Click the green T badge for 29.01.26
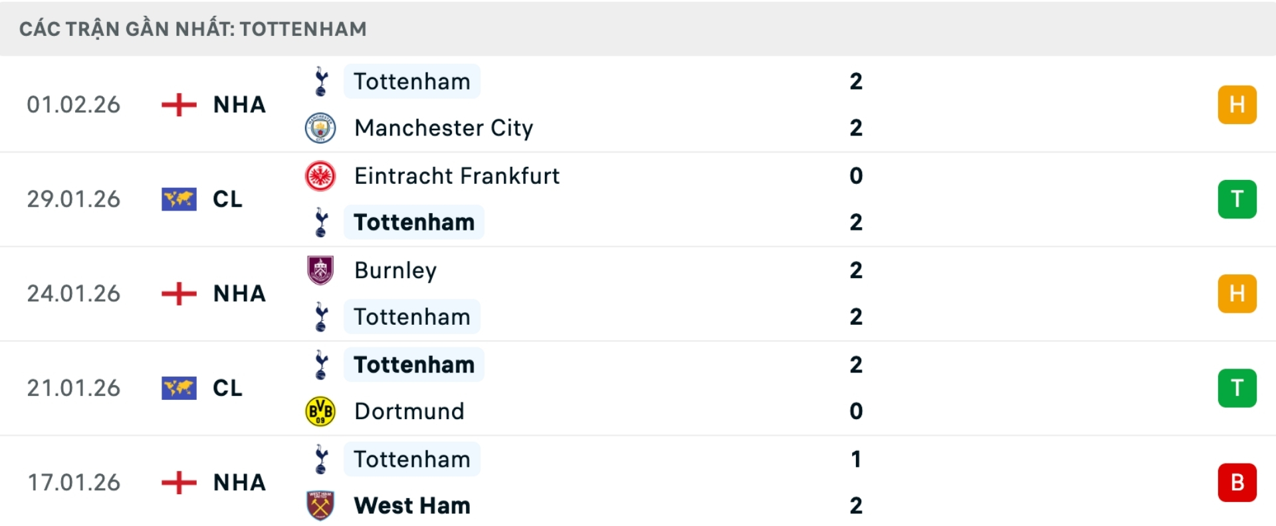1276x526 pixels. (1237, 199)
